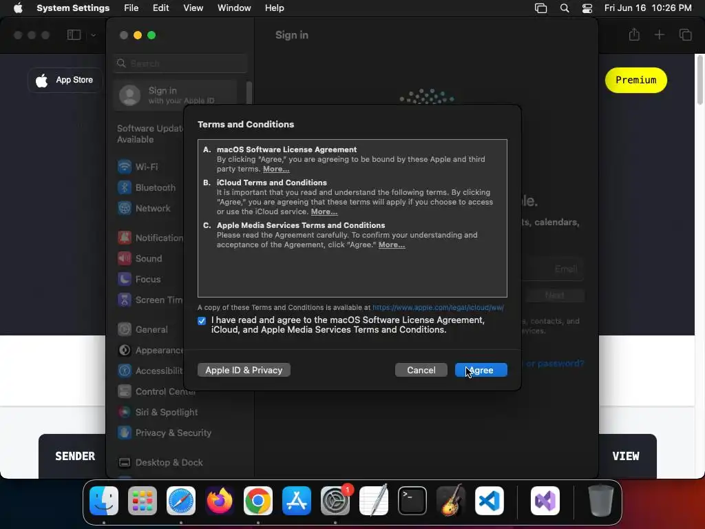Screen dimensions: 705x529
Task: Select Siri & Spotlight in settings sidebar
Action: point(158,413)
